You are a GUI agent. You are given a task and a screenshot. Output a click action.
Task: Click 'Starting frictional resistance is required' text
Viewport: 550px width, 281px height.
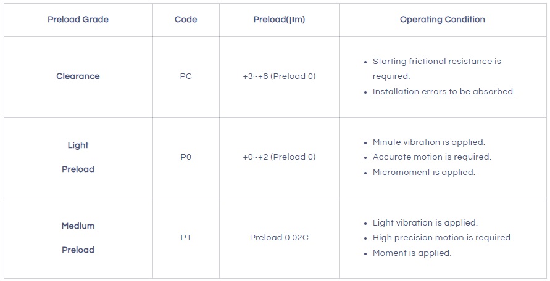coord(436,68)
